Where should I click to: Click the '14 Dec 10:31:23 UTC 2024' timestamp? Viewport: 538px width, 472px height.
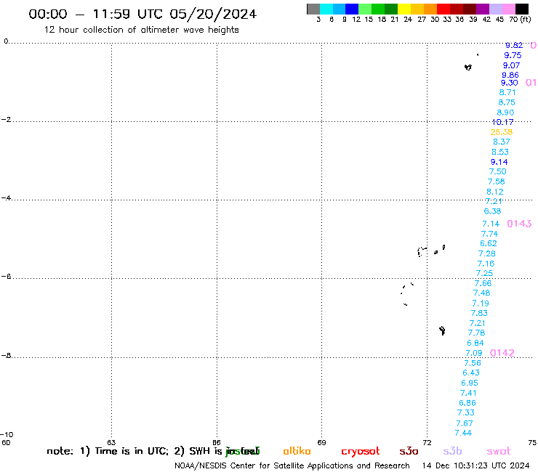tap(475, 466)
